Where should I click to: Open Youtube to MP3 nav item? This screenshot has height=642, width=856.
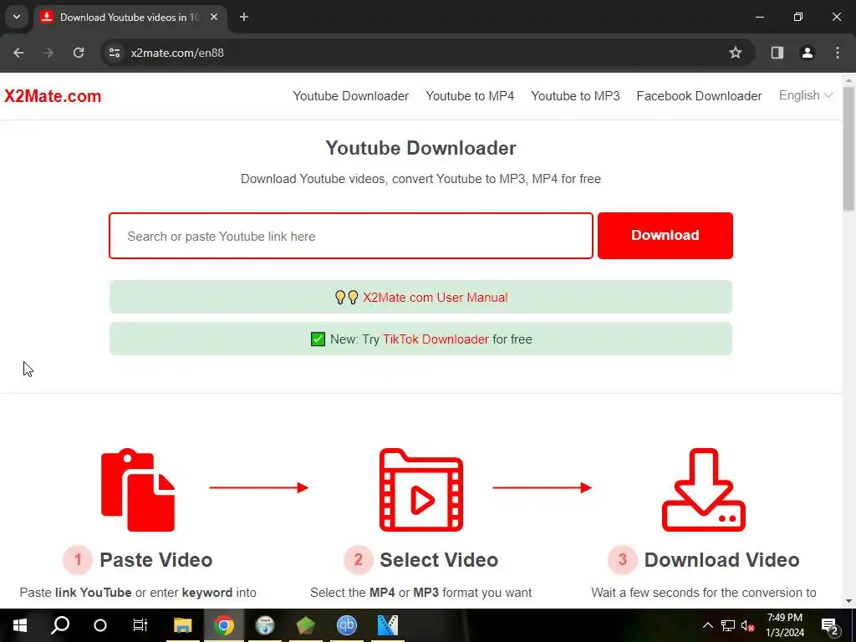575,96
